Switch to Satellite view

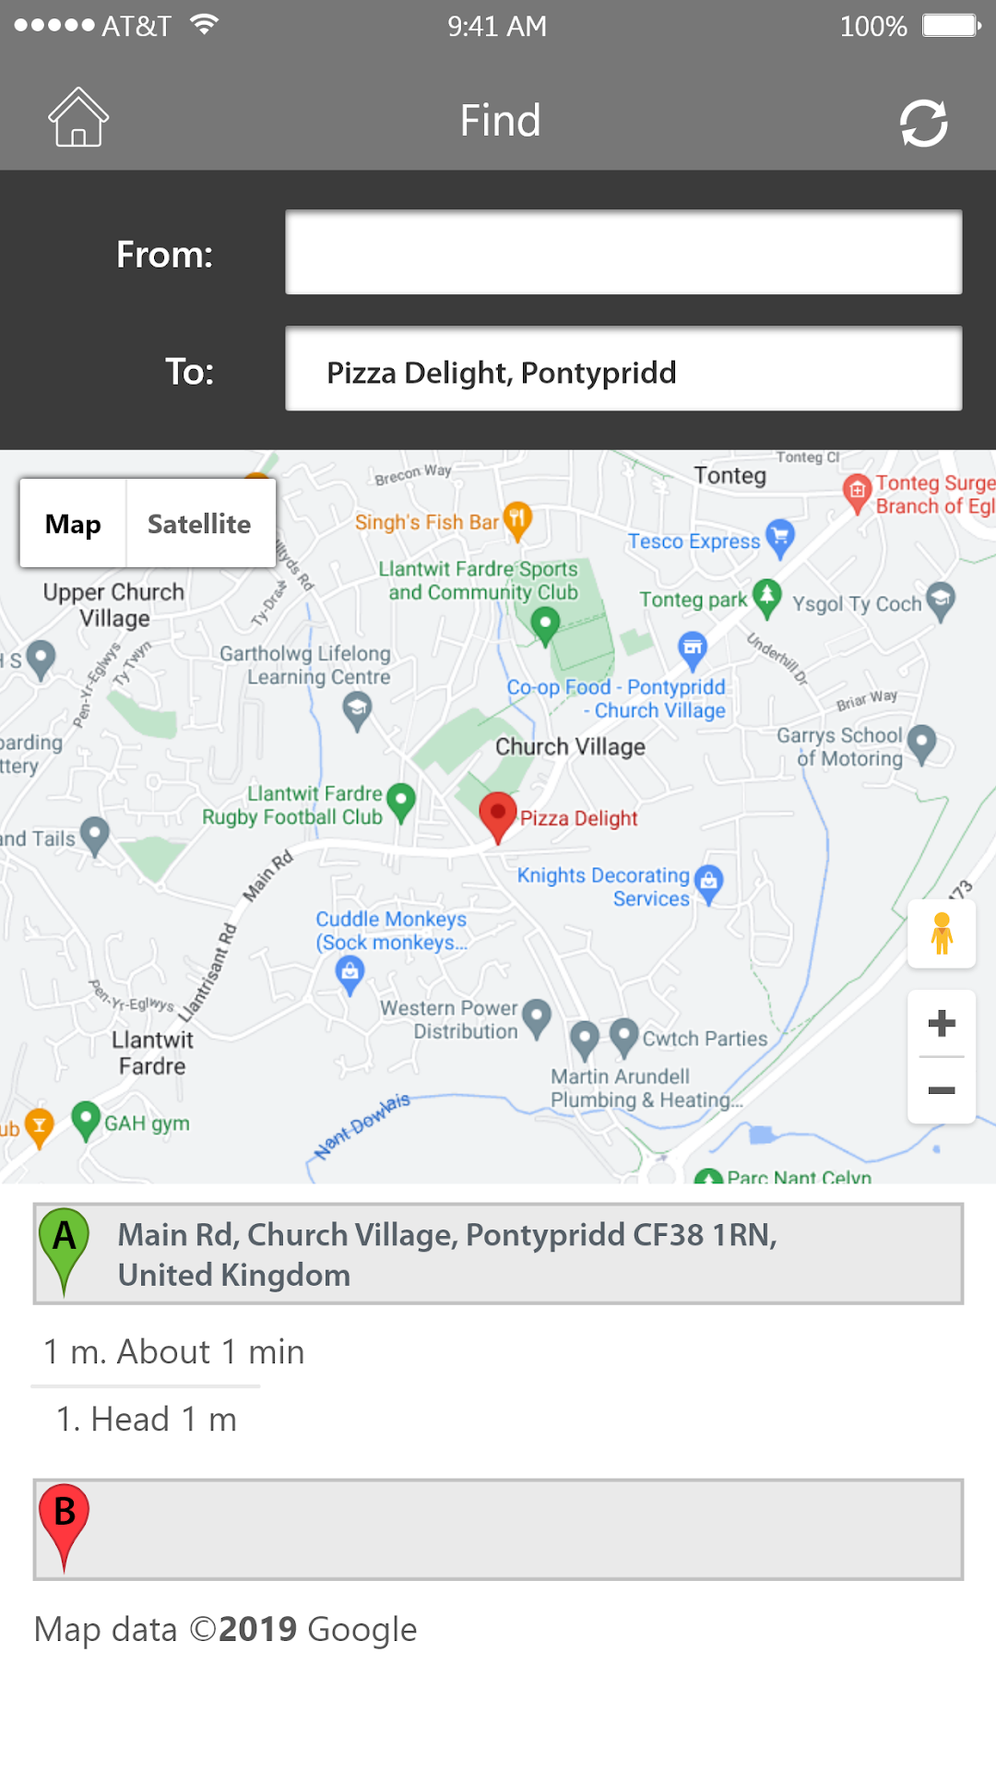[199, 523]
